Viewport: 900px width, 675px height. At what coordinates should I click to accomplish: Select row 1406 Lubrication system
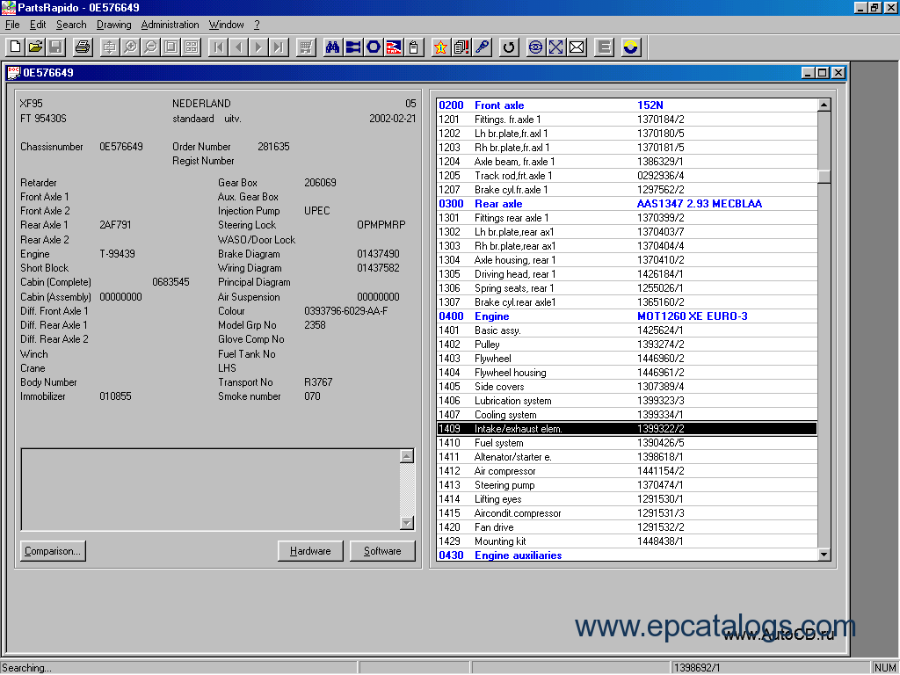click(x=627, y=401)
